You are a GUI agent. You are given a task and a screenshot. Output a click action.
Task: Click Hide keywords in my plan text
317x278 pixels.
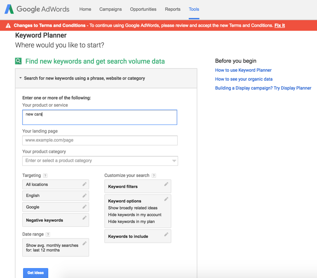coord(131,221)
